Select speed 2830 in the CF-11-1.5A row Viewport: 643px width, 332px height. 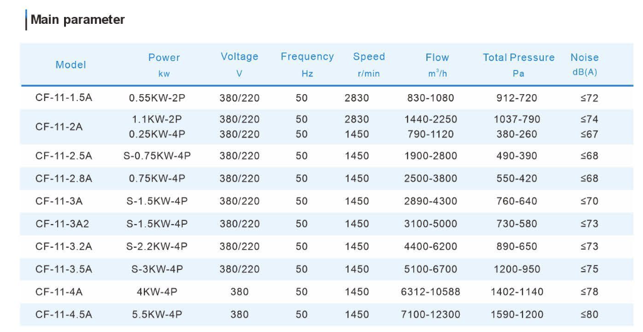(357, 98)
